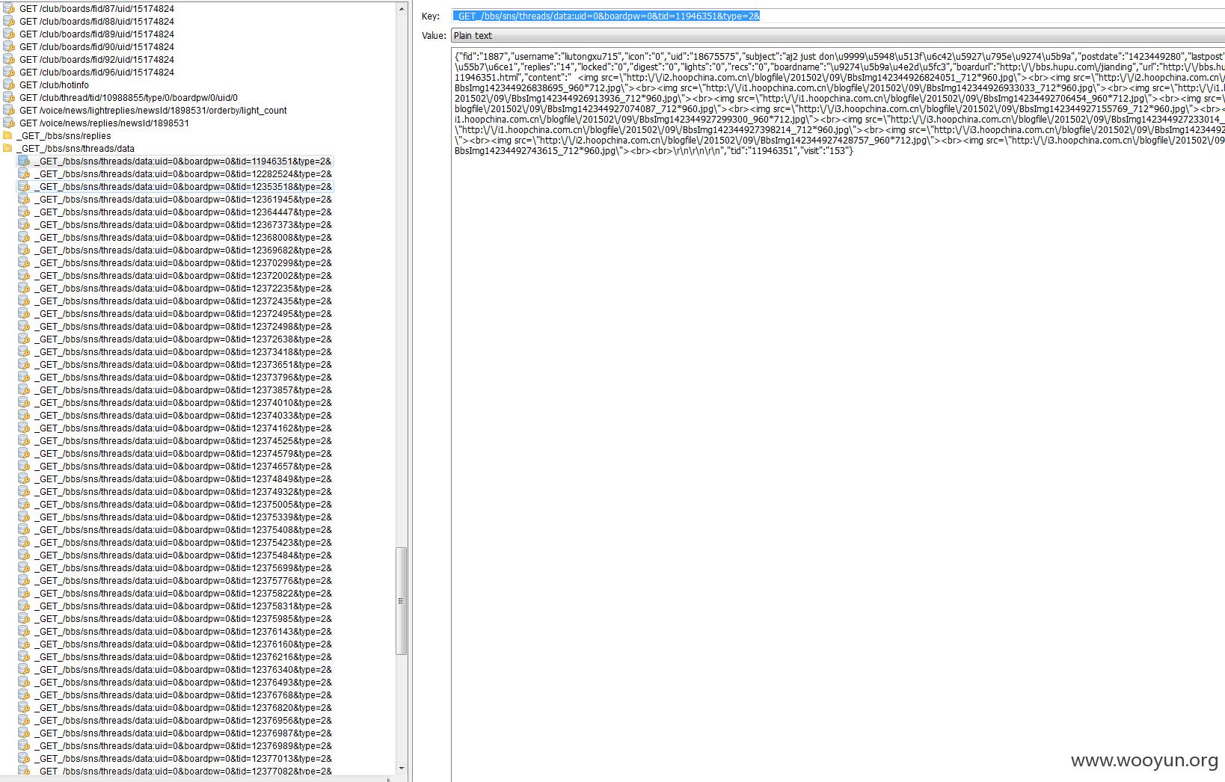Image resolution: width=1225 pixels, height=782 pixels.
Task: Click key icon beside tid=12353518 entry
Action: [23, 186]
